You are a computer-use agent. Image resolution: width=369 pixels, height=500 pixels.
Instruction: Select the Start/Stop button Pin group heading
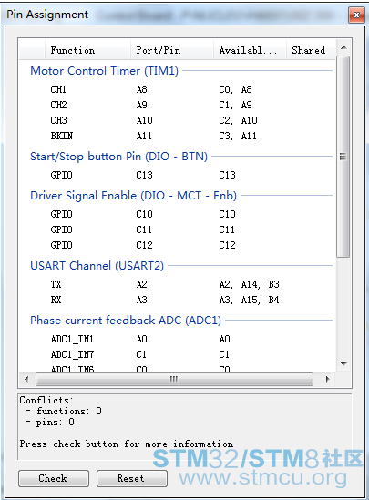[118, 157]
